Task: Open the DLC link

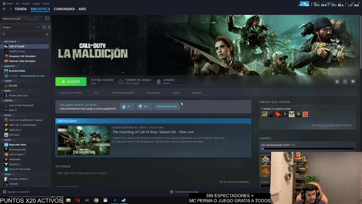Action: coord(96,93)
